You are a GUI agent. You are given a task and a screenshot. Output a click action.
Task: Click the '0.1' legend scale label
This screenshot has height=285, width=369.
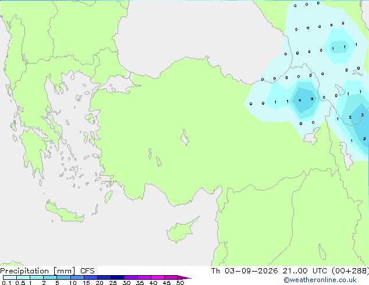point(6,283)
